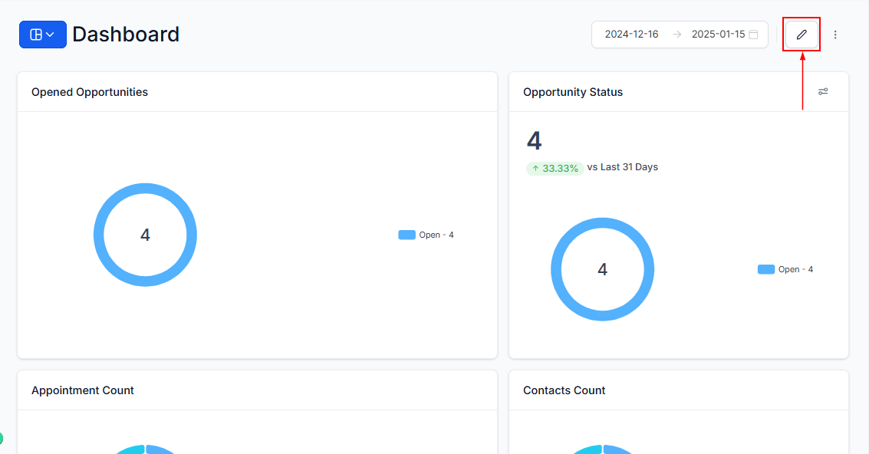
Task: Click the Opportunity Status widget title
Action: point(573,92)
